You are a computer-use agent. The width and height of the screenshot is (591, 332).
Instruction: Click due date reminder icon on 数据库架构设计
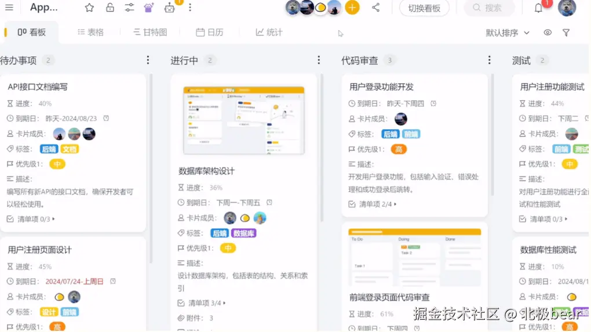pyautogui.click(x=269, y=202)
